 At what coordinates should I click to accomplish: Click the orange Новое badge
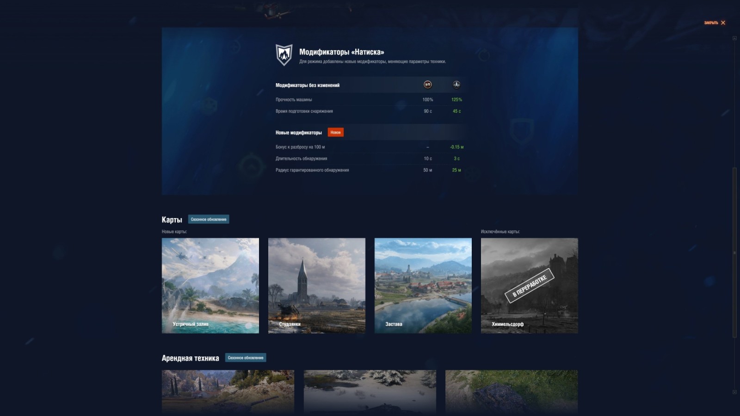point(335,133)
